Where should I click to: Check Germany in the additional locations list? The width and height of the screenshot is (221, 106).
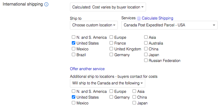pyautogui.click(x=111, y=97)
